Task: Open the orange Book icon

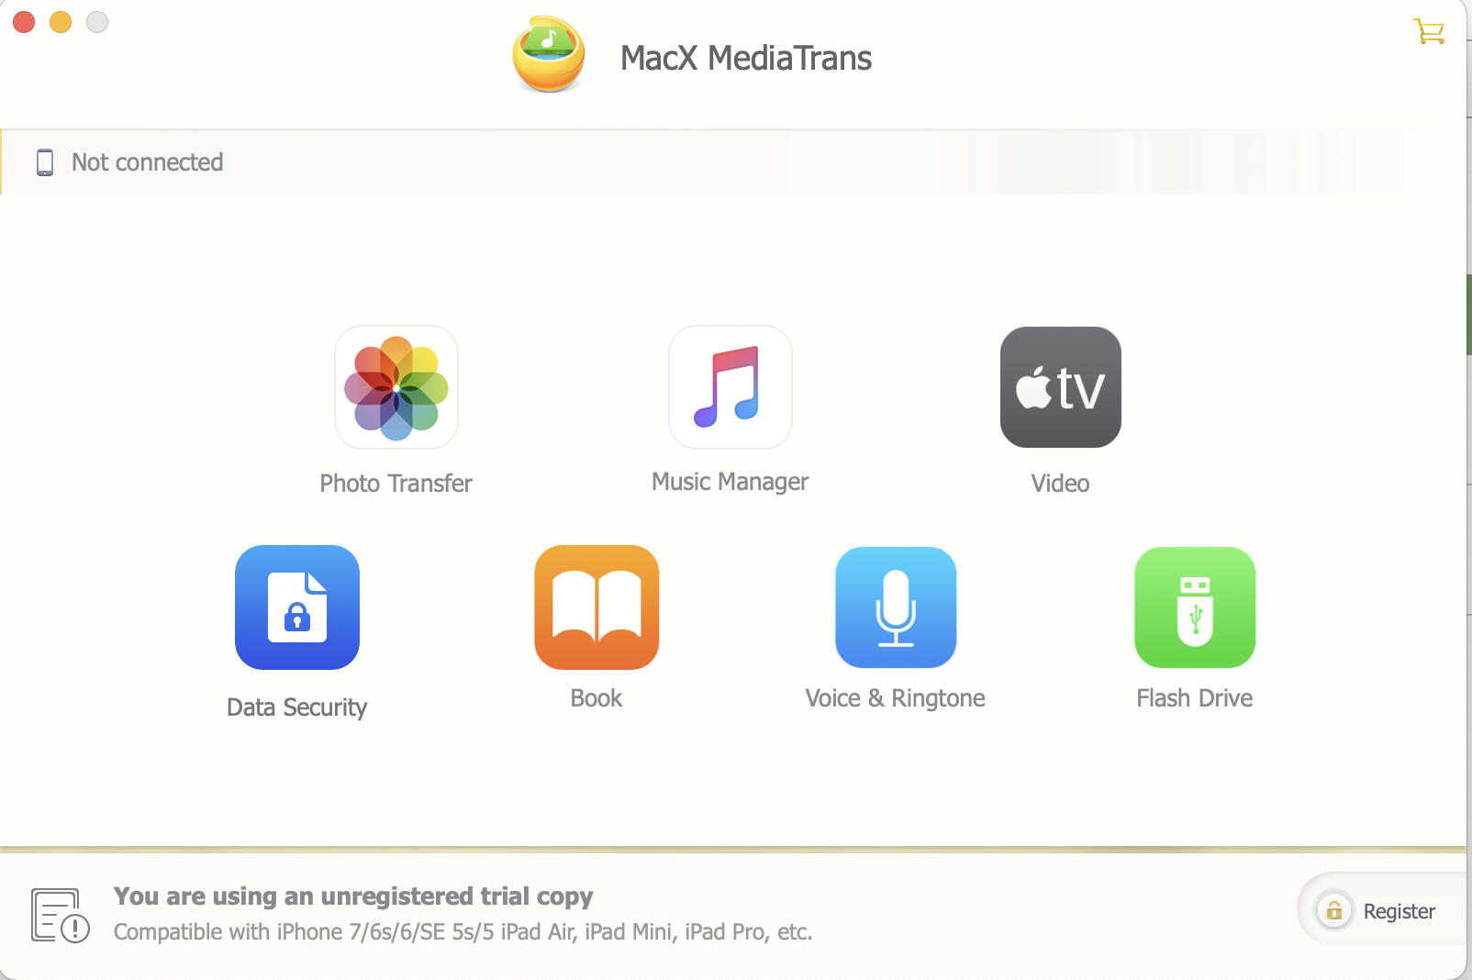Action: click(597, 607)
